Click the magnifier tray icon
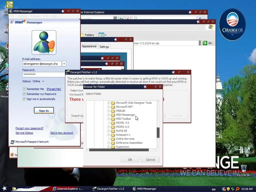Image resolution: width=256 pixels, height=192 pixels. click(237, 189)
